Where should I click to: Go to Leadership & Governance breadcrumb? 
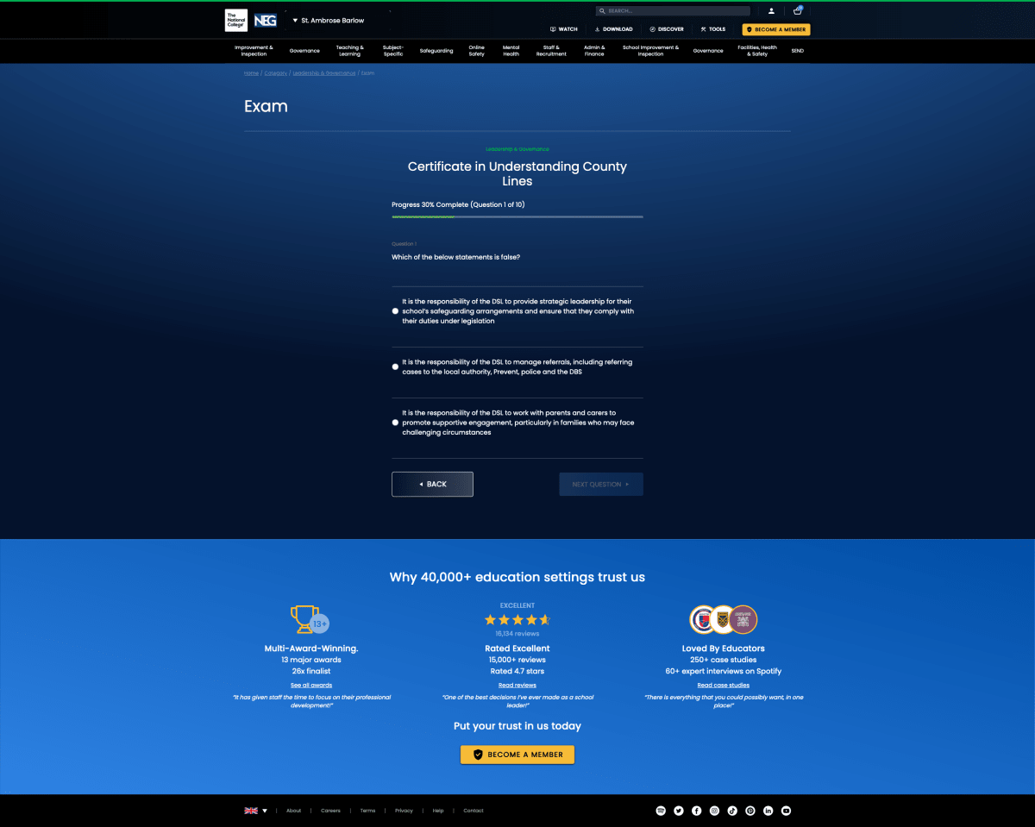[x=324, y=73]
